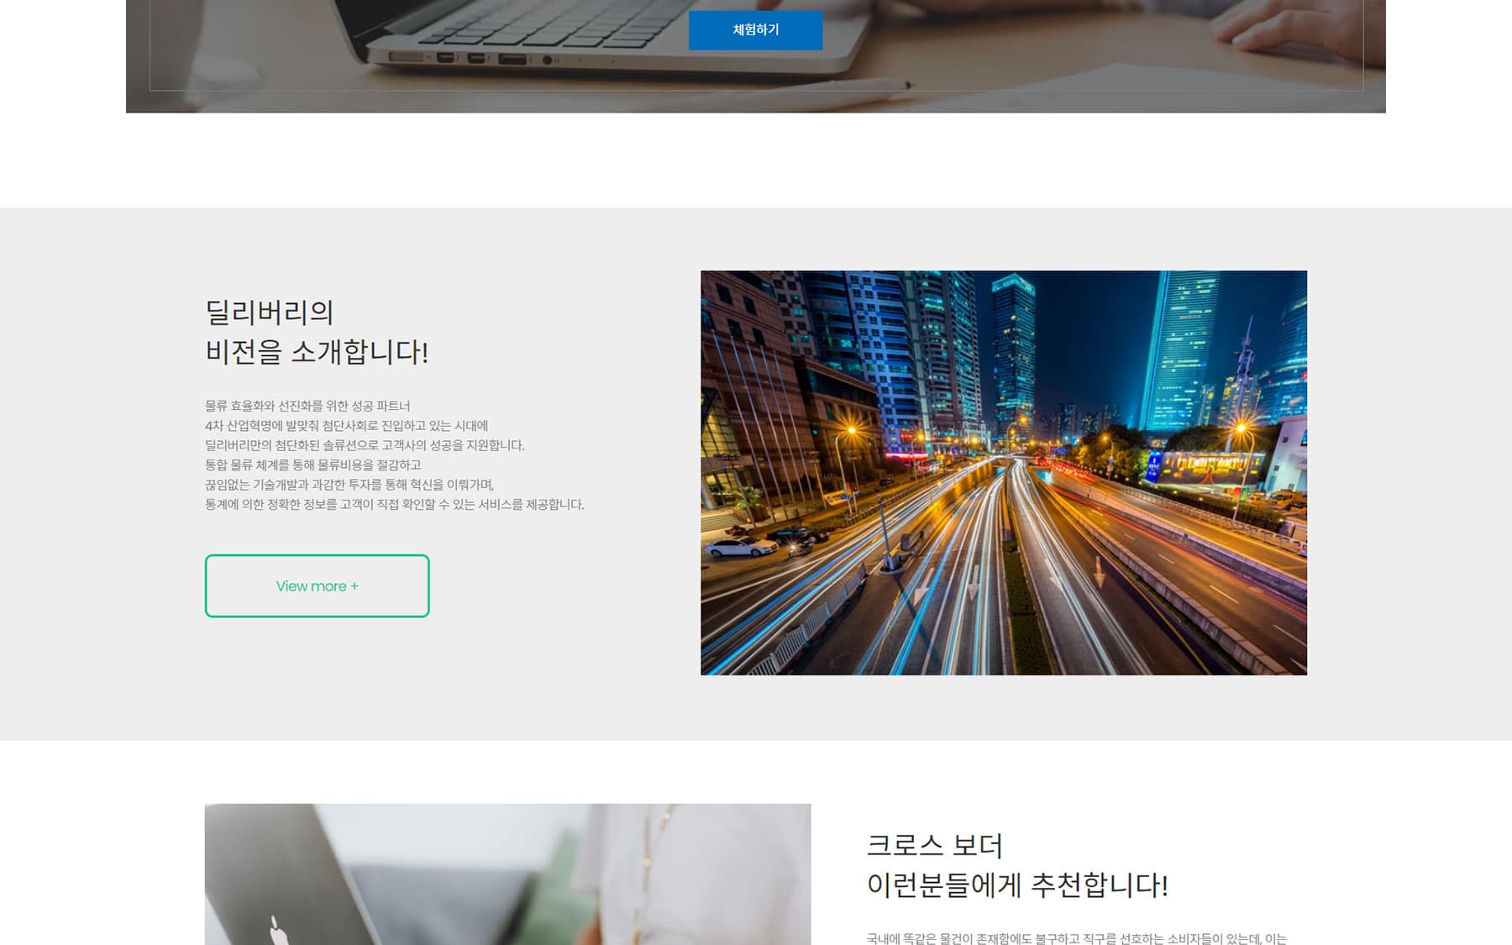Click the paragraph starting with 국내에 똑같은 물건이
The height and width of the screenshot is (945, 1512).
[x=1075, y=937]
